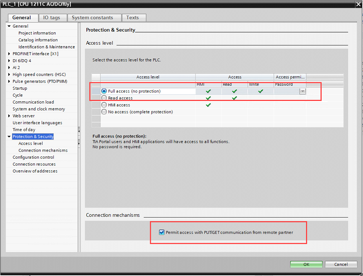Select Startup in the navigation tree
The width and height of the screenshot is (363, 276).
click(20, 88)
